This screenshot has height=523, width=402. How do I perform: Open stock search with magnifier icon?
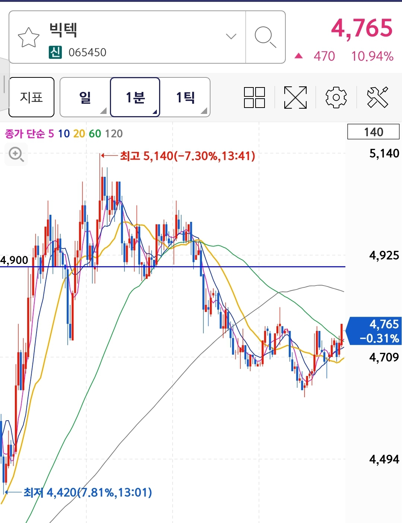266,37
